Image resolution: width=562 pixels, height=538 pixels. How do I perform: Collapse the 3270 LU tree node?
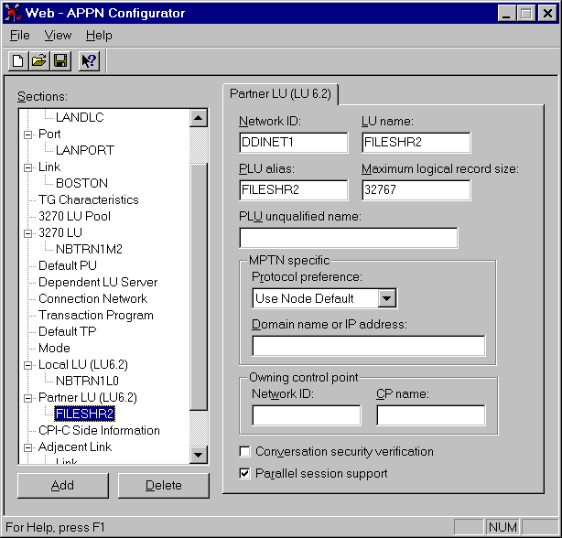pyautogui.click(x=27, y=233)
